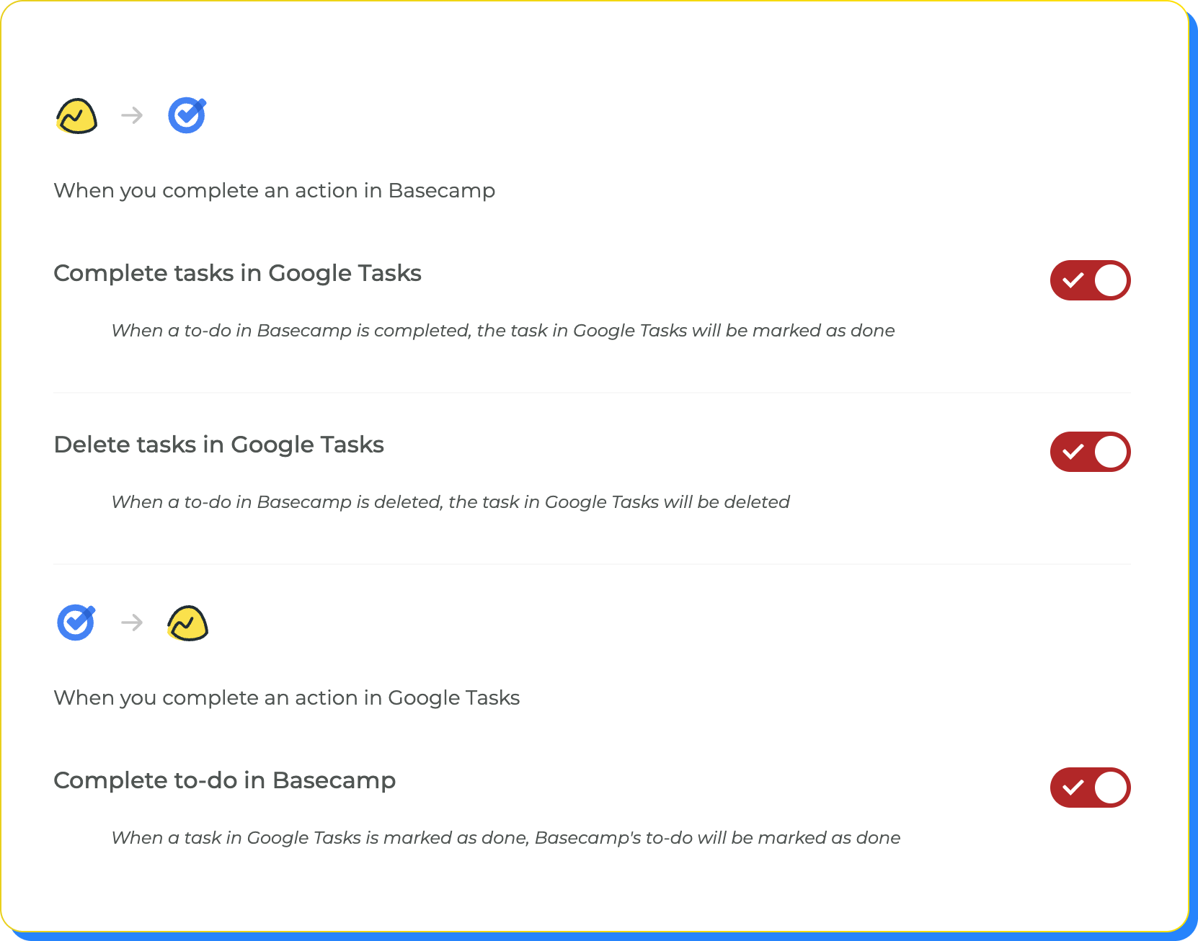Click the deleted to-do description text
Screen dimensions: 1198x941
[x=450, y=501]
